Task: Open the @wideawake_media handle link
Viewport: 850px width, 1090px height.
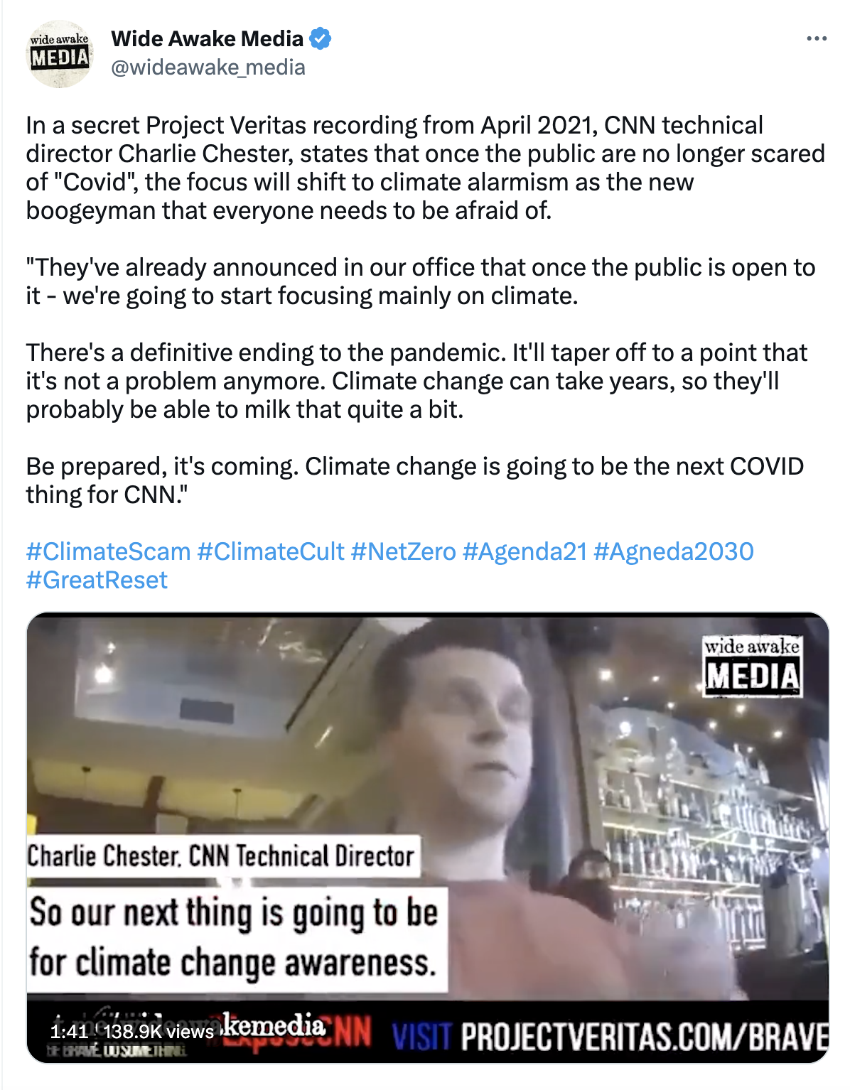Action: coord(208,68)
